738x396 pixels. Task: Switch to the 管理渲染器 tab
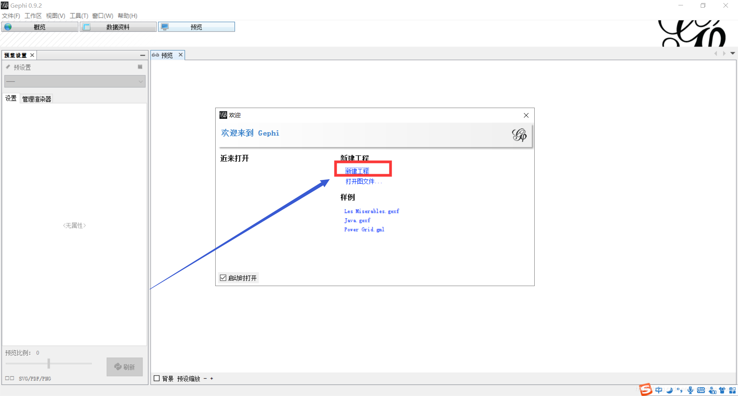[37, 99]
